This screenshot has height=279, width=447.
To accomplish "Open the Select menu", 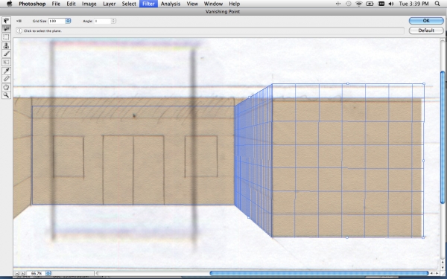I will pyautogui.click(x=129, y=4).
